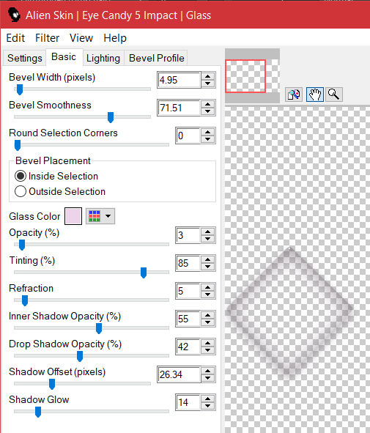
Task: Click the Glass Color pink swatch
Action: coord(73,216)
